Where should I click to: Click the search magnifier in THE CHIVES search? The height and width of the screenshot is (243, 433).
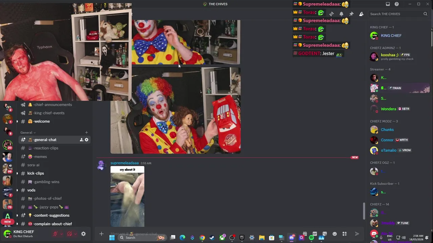point(425,14)
